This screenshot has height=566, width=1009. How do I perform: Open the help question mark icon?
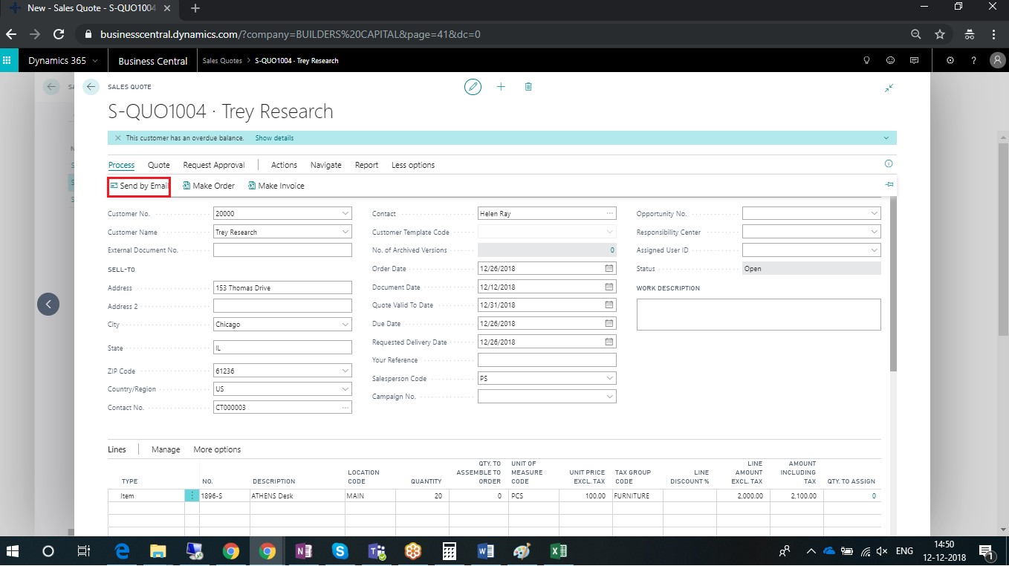pyautogui.click(x=973, y=61)
